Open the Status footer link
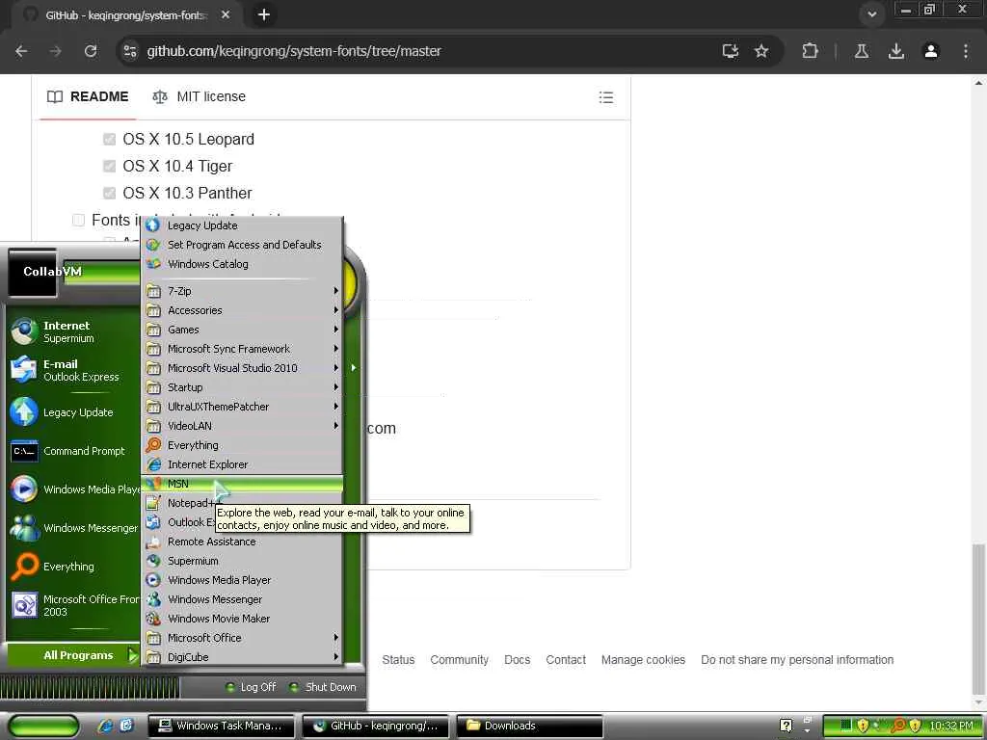 tap(398, 659)
